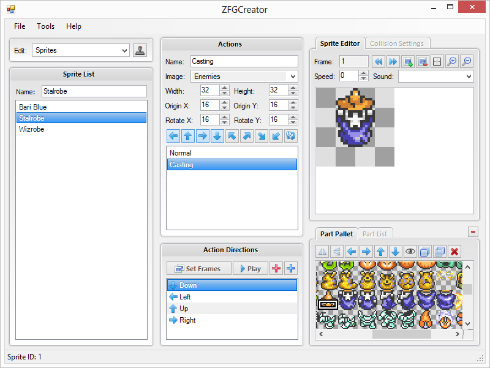This screenshot has height=368, width=490.
Task: Open the Tools menu
Action: click(x=45, y=26)
